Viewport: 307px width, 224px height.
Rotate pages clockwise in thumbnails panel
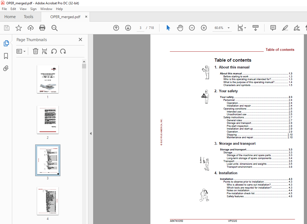click(x=63, y=51)
